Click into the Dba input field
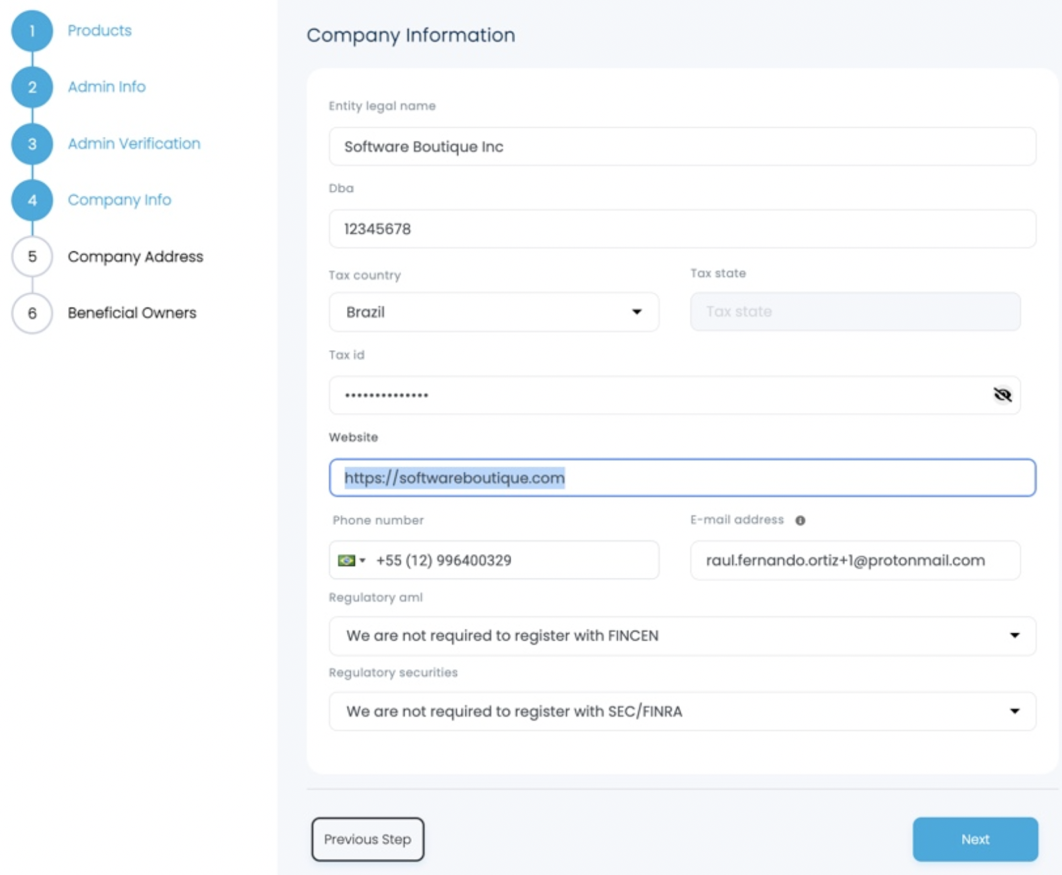The height and width of the screenshot is (875, 1062). (x=682, y=229)
